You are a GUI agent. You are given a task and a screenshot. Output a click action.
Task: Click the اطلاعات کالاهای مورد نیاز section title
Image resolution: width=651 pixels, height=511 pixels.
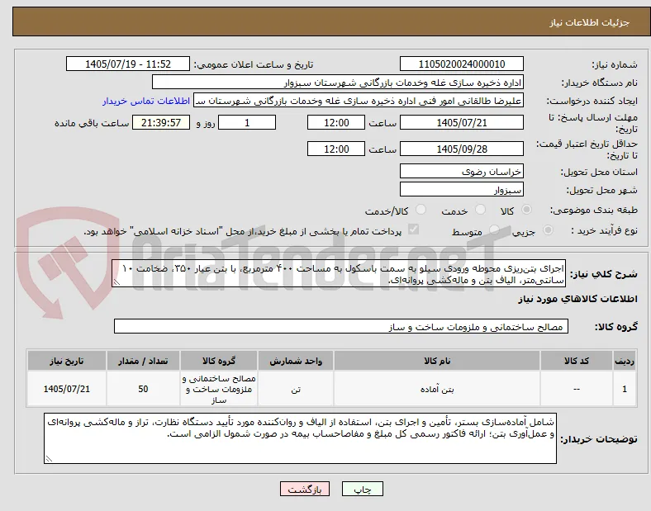pos(577,299)
